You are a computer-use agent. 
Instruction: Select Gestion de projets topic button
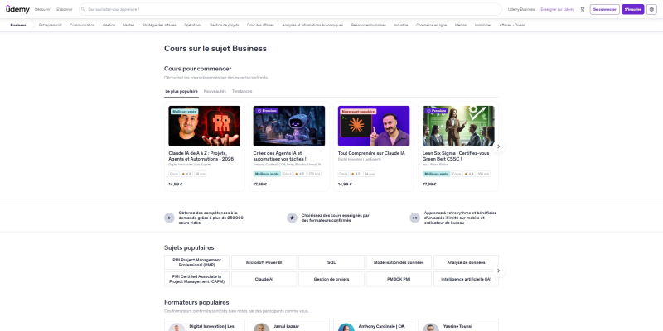pos(331,279)
